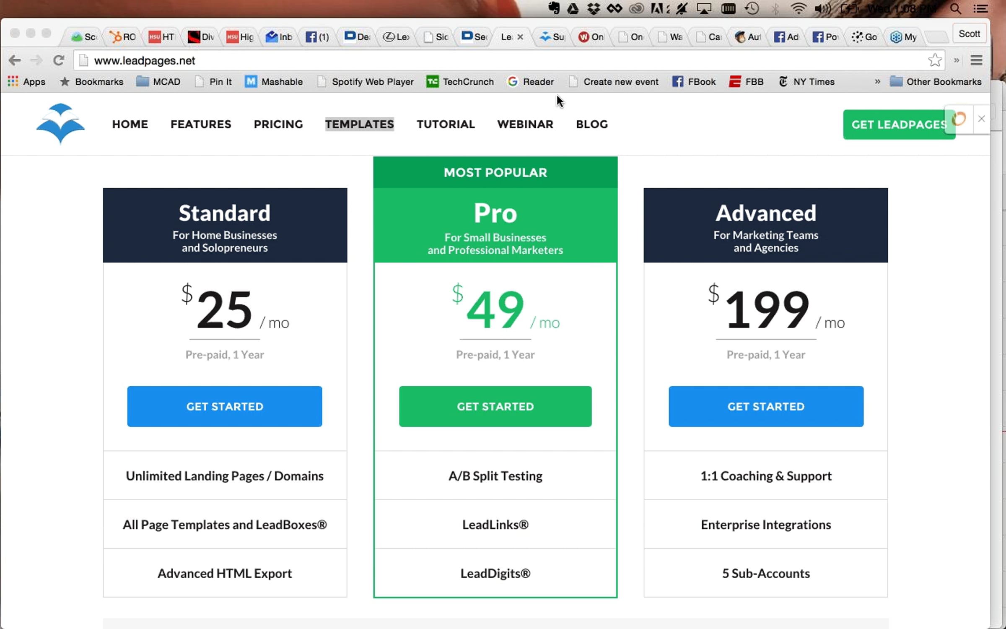1006x629 pixels.
Task: Click the browser reload icon
Action: tap(59, 60)
